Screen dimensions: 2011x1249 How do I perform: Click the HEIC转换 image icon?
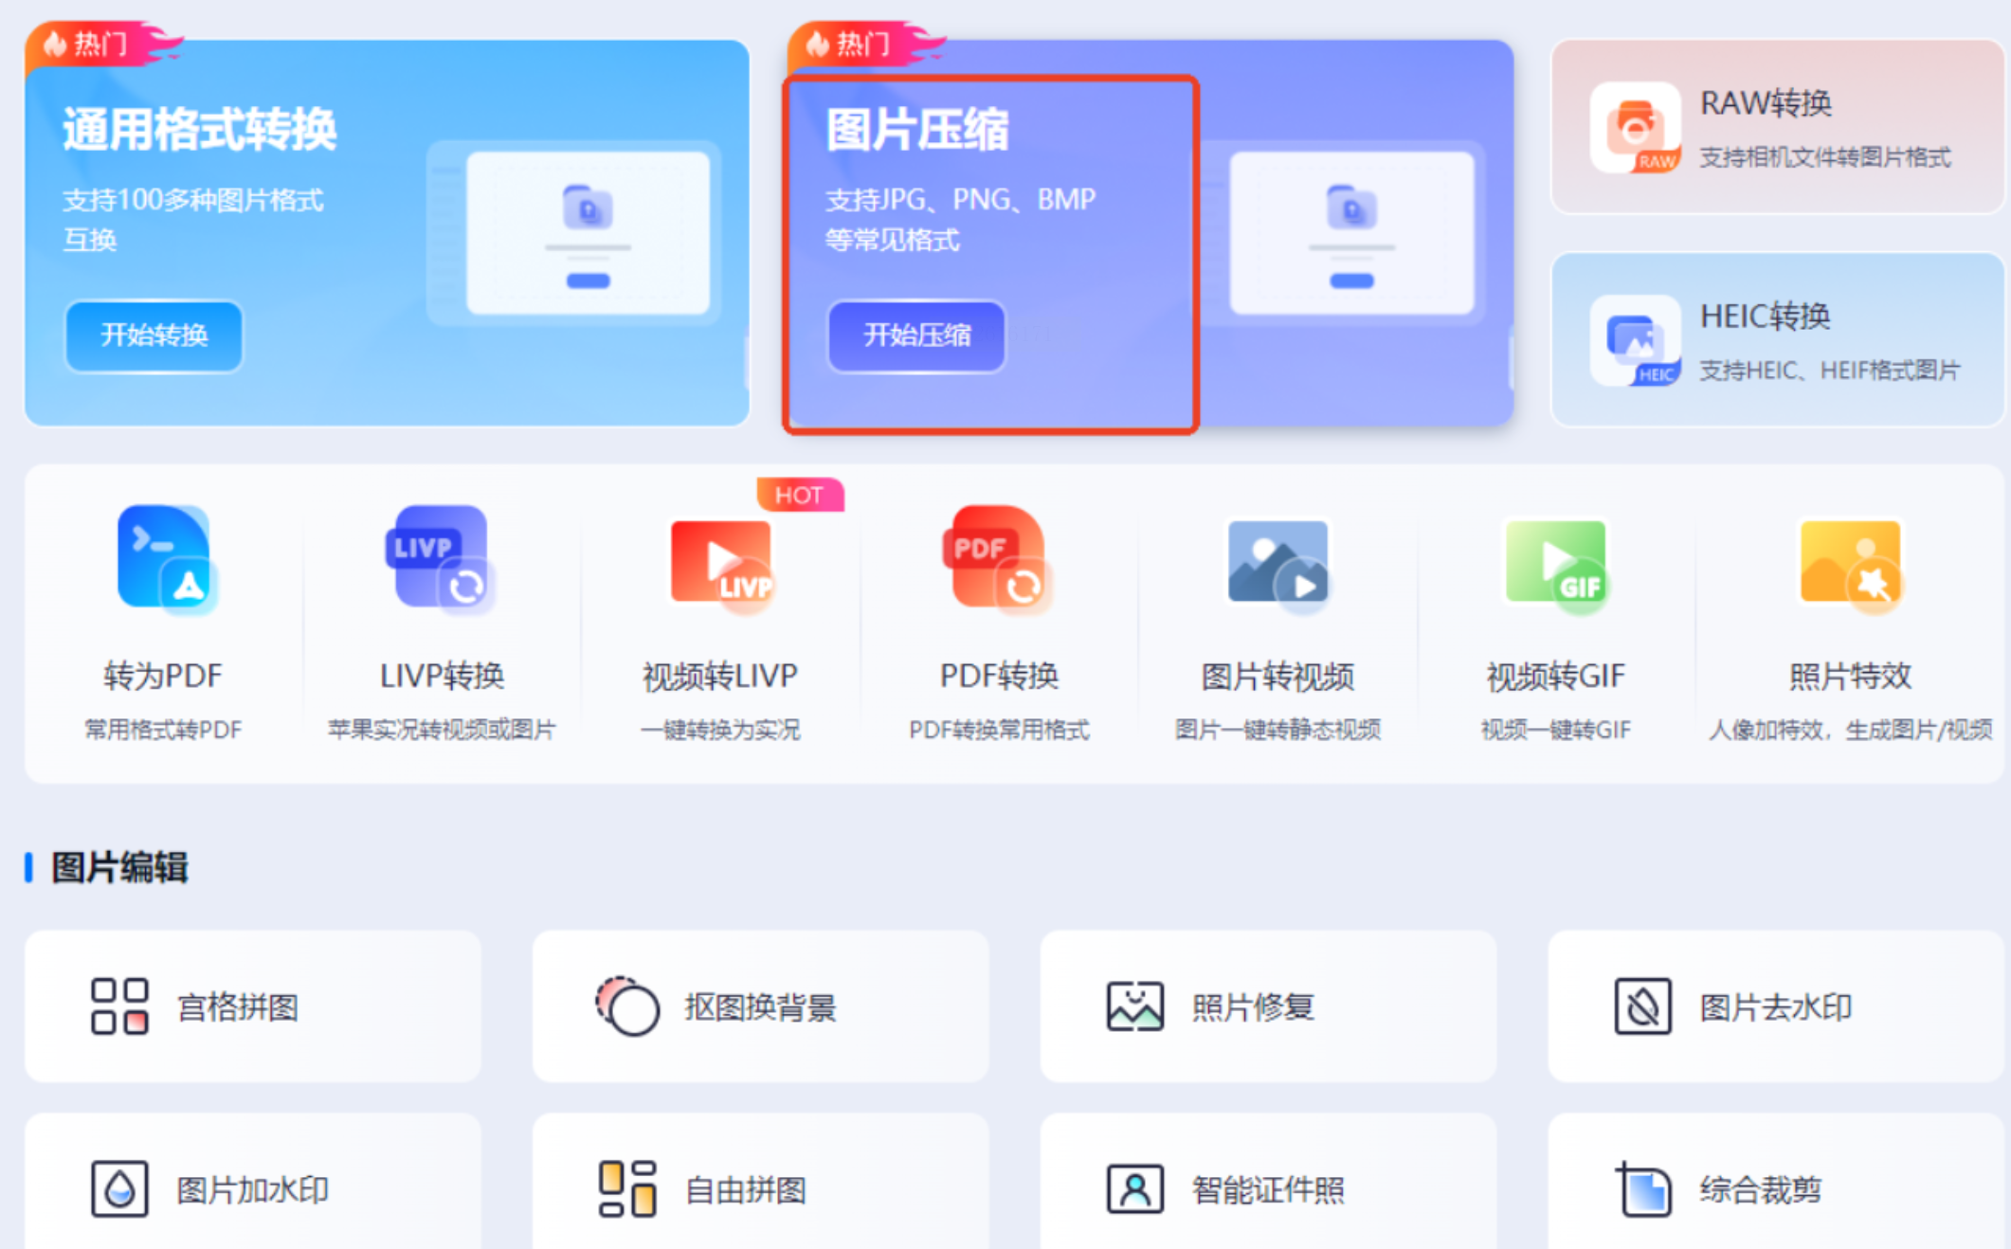[x=1635, y=341]
